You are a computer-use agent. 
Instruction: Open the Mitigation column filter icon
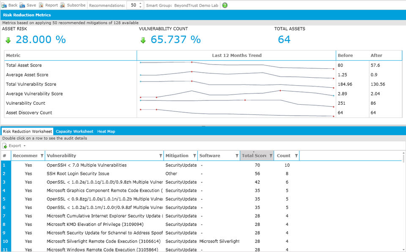[x=194, y=156]
